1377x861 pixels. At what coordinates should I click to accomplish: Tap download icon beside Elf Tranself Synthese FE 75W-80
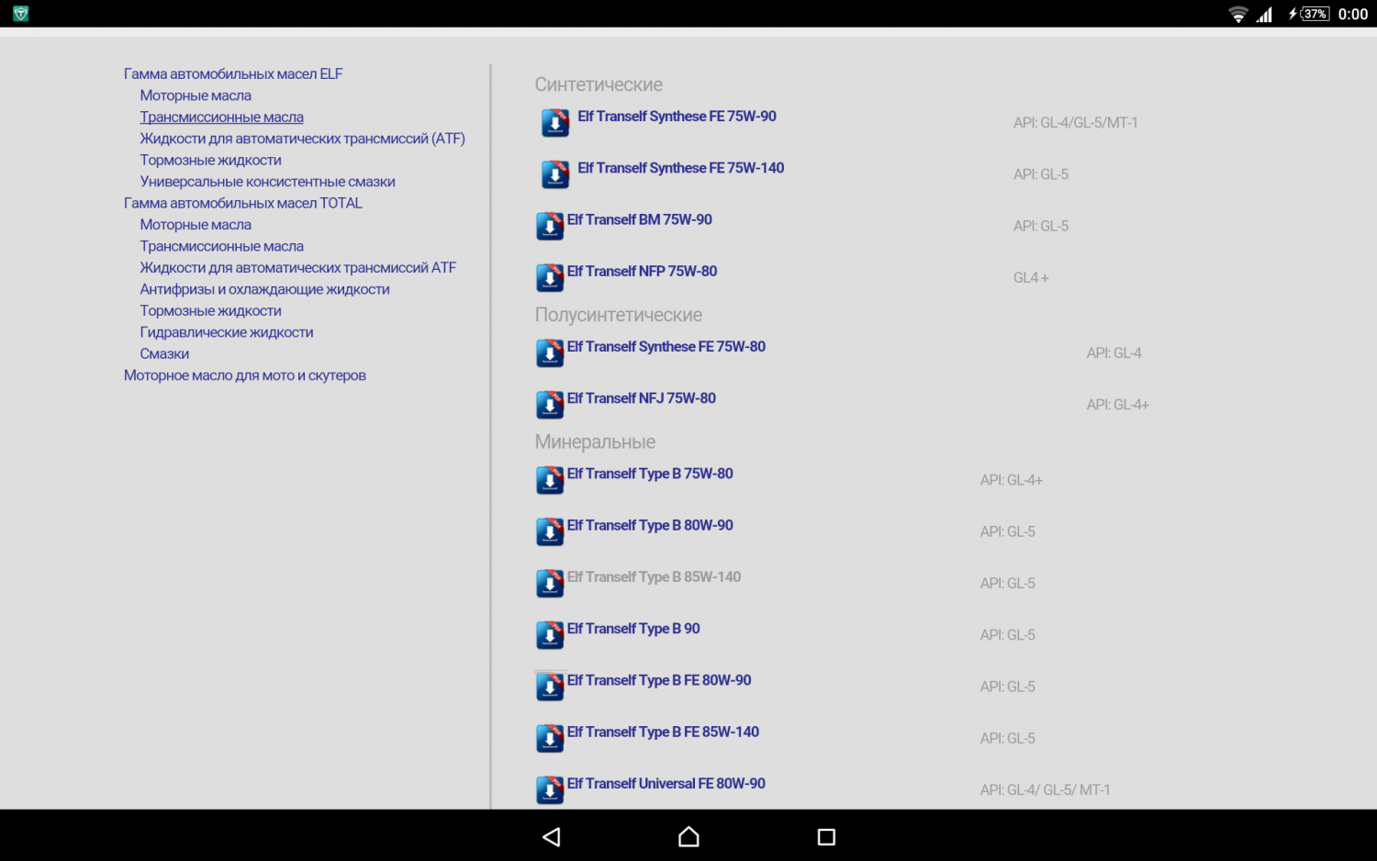pos(550,352)
